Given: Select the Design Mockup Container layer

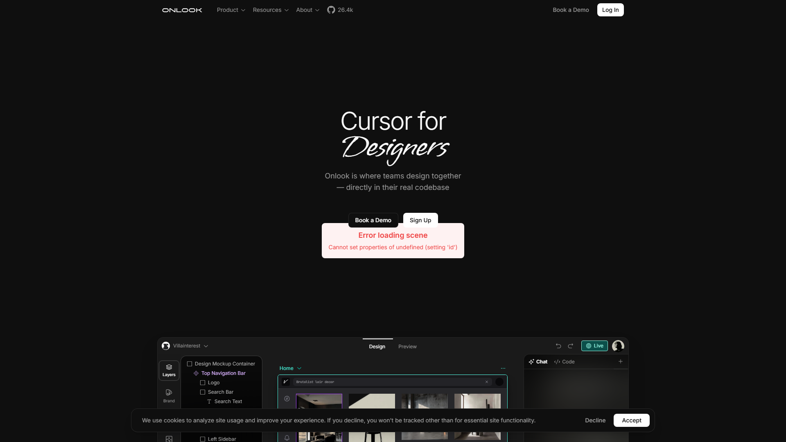Looking at the screenshot, I should tap(221, 364).
